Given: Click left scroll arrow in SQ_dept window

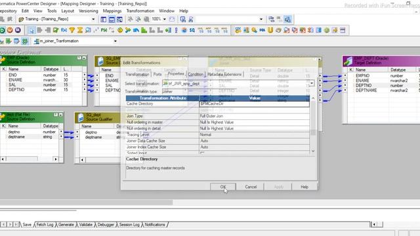Looking at the screenshot, I should tap(82, 160).
